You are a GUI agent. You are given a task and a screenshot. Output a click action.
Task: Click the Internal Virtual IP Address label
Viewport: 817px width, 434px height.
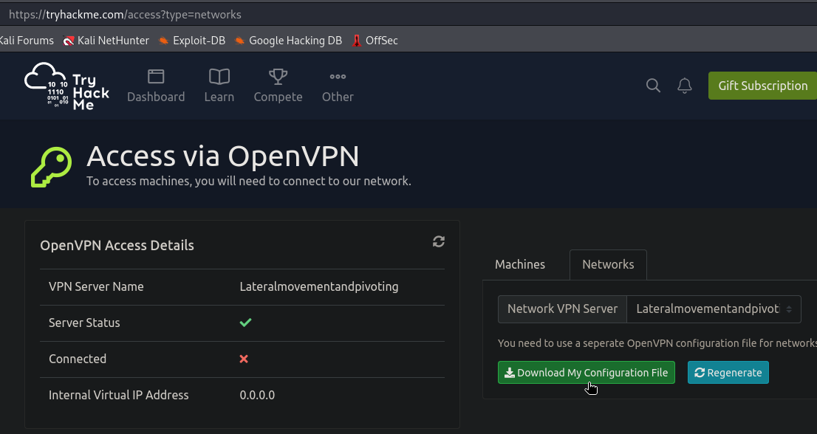(119, 395)
